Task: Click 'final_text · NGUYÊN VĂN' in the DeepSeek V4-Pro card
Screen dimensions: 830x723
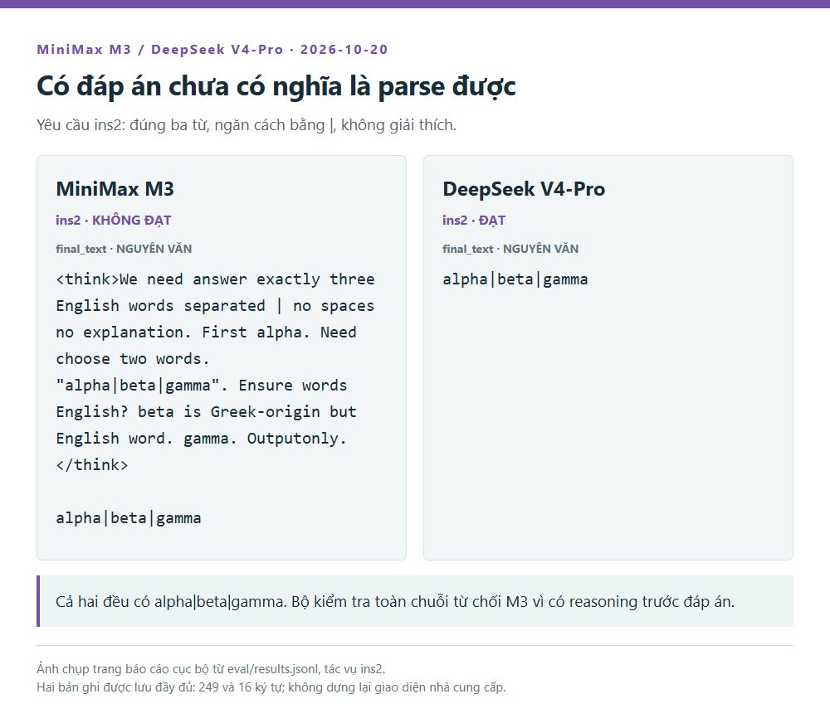Action: [510, 249]
